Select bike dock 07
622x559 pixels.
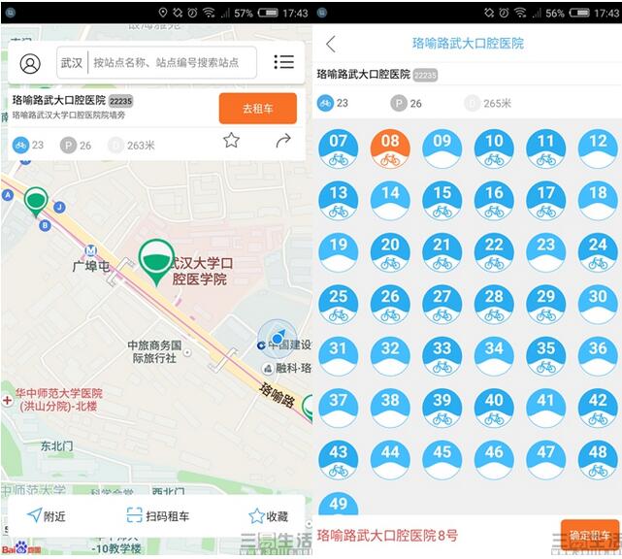[339, 148]
